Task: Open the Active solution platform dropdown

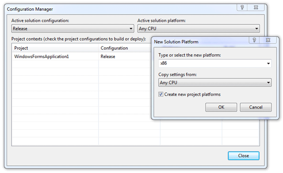Action: pyautogui.click(x=199, y=28)
